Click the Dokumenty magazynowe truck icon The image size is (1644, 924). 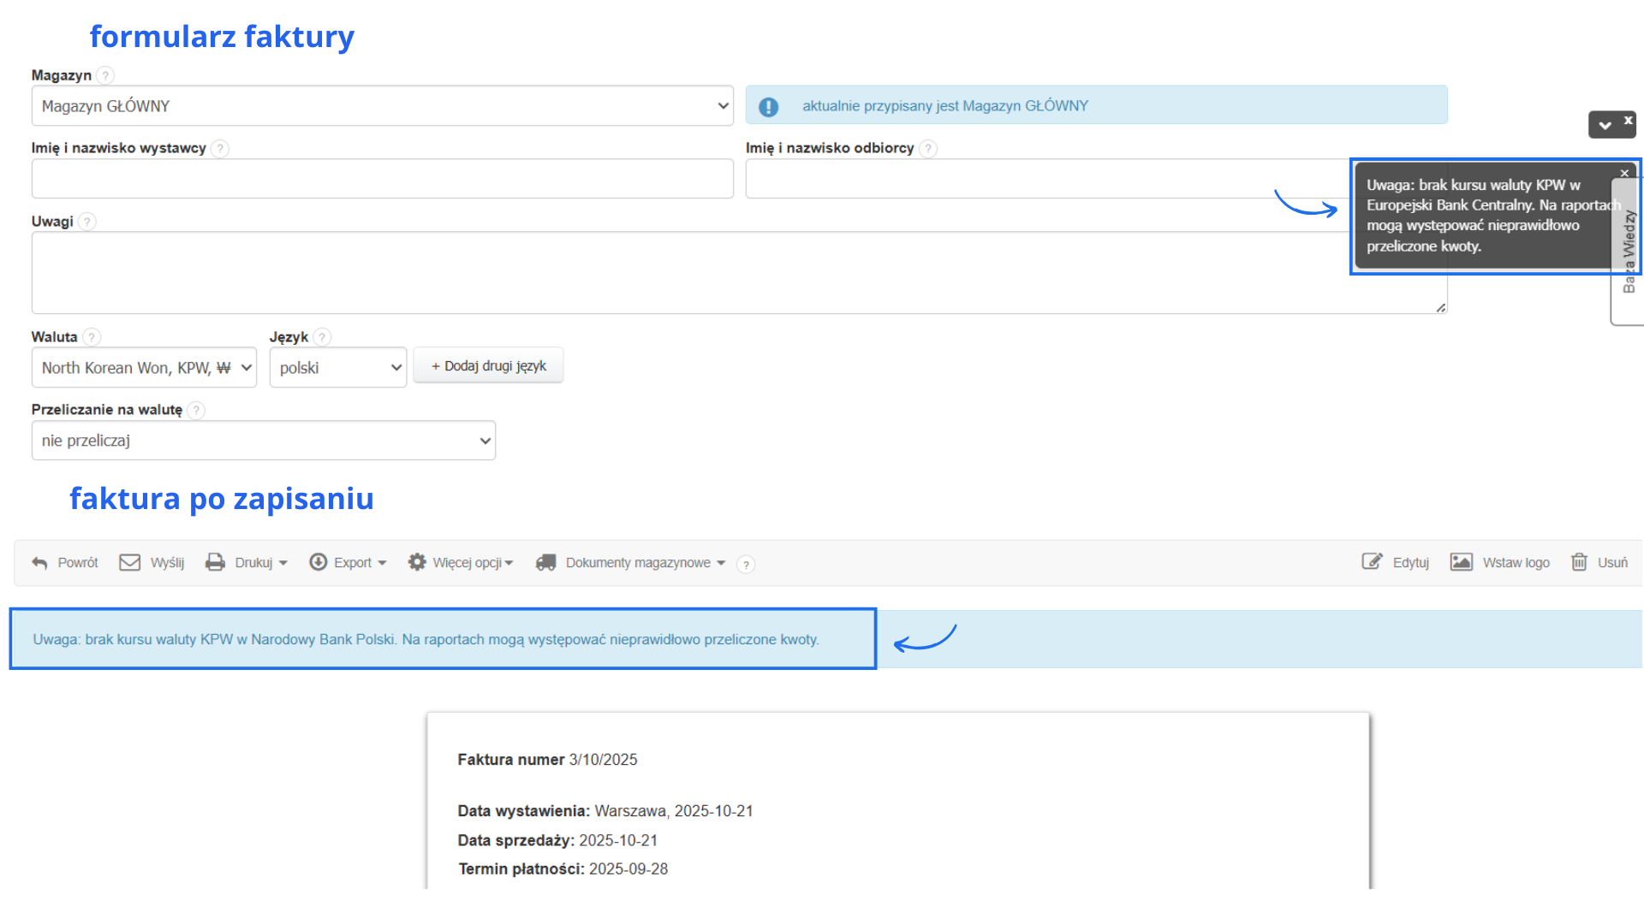pos(545,563)
